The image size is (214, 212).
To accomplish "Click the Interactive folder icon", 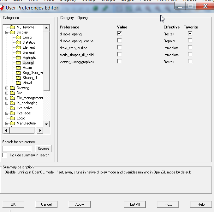I will point(12,108).
